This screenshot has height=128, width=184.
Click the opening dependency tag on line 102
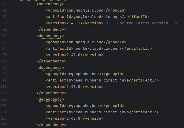[50, 99]
